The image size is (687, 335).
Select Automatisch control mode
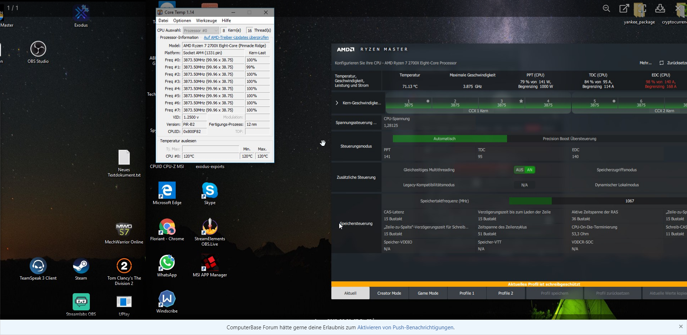tap(450, 139)
